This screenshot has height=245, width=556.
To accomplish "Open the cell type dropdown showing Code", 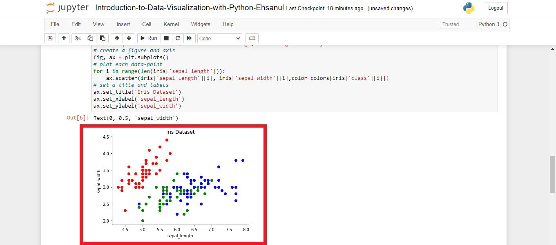I will 219,38.
